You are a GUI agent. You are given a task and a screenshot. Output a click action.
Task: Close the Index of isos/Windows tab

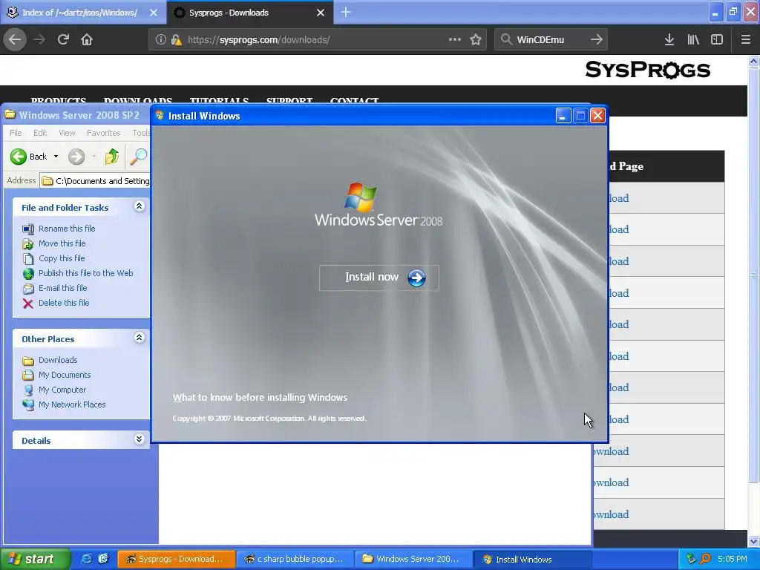pos(153,13)
